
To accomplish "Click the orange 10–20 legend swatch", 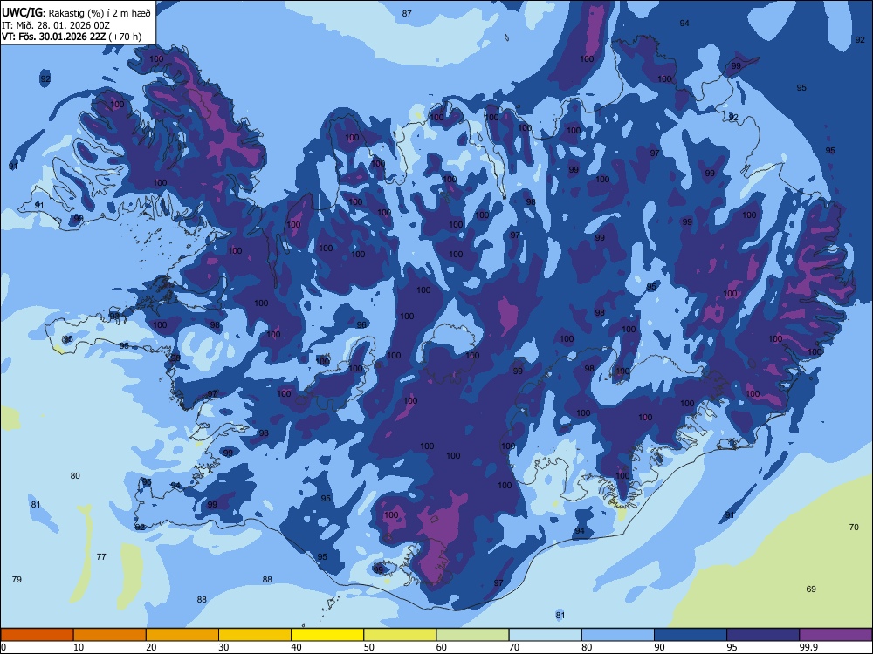I will (110, 635).
